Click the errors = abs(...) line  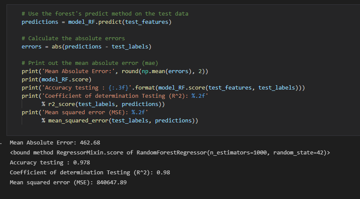coord(87,47)
